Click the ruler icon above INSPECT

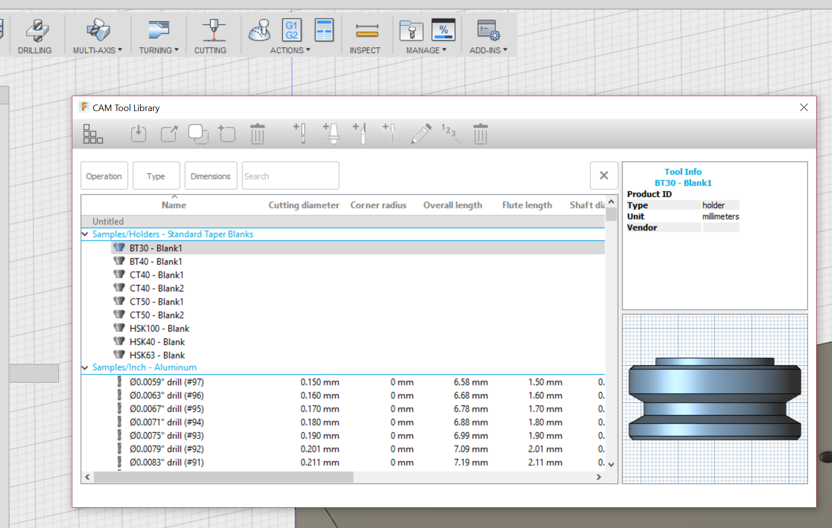[367, 31]
